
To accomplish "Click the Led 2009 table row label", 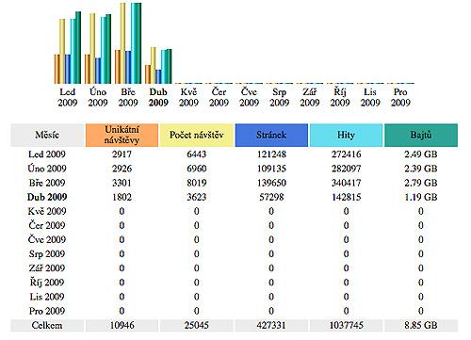I will (47, 154).
